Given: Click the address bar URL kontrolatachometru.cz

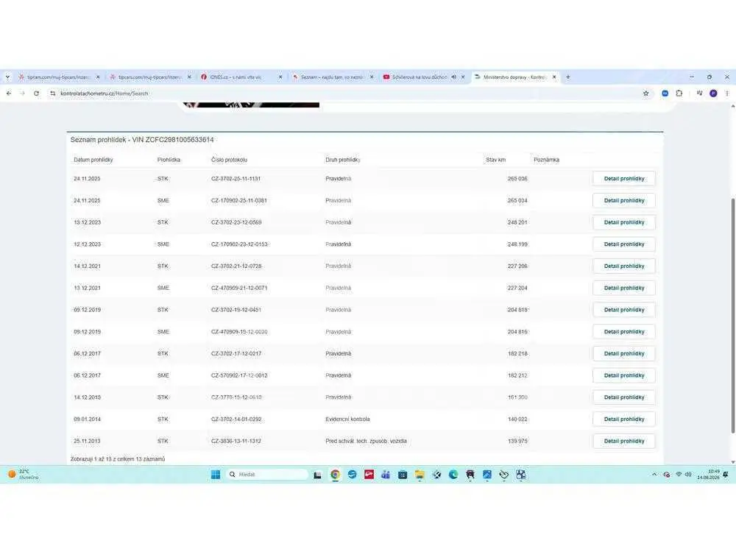Looking at the screenshot, I should 105,93.
